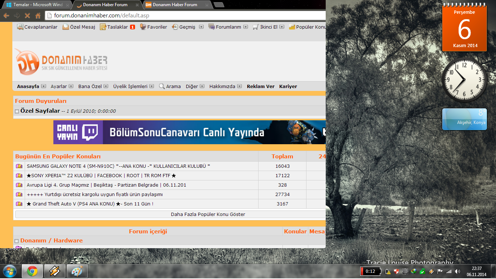Image resolution: width=496 pixels, height=279 pixels.
Task: Click folder icon beside SONY XPERIA Z2 topic
Action: click(19, 175)
